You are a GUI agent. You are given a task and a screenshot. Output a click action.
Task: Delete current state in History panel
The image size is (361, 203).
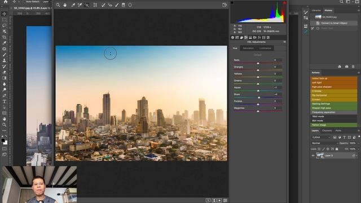click(x=353, y=67)
